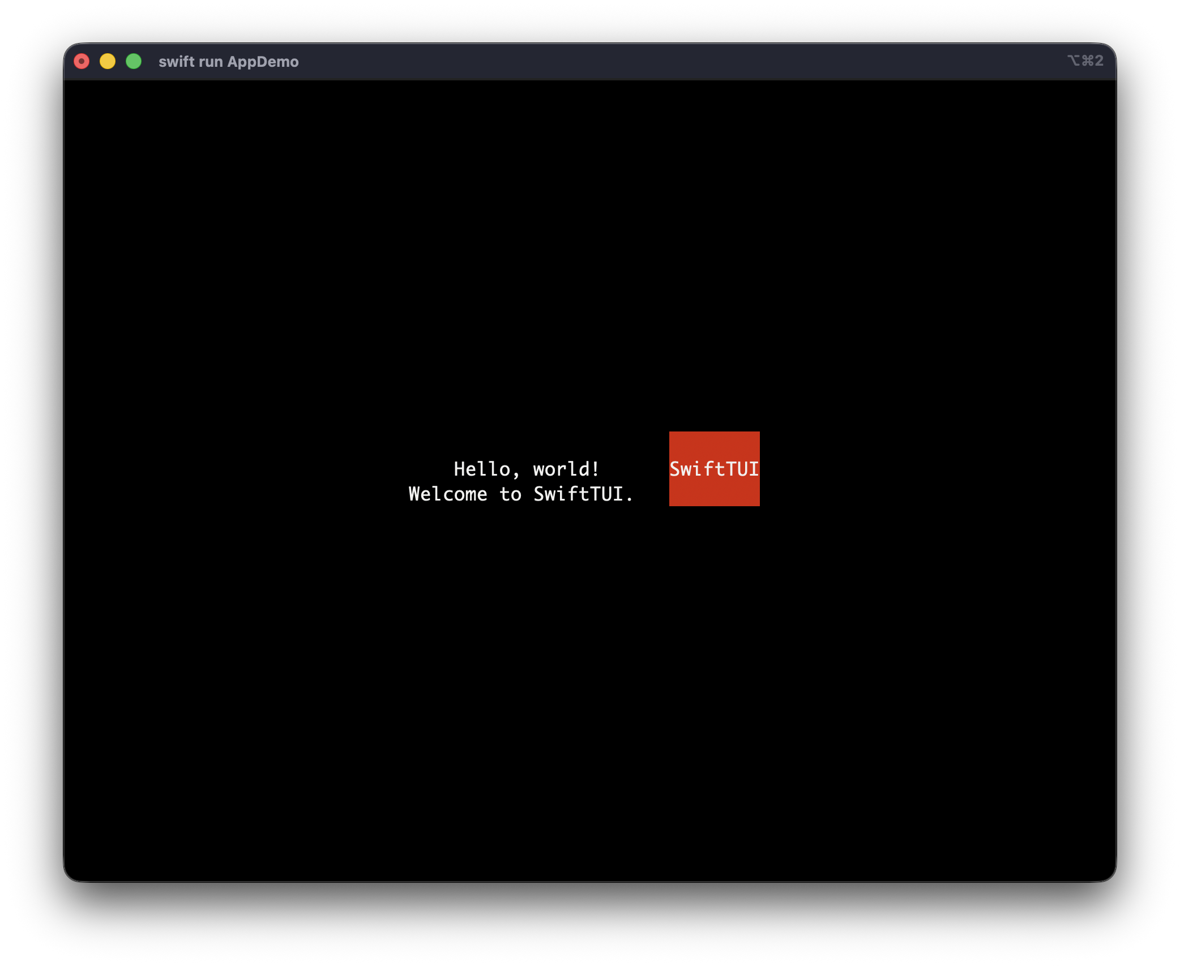1180x966 pixels.
Task: Click the red SwiftTUI button
Action: (x=714, y=469)
